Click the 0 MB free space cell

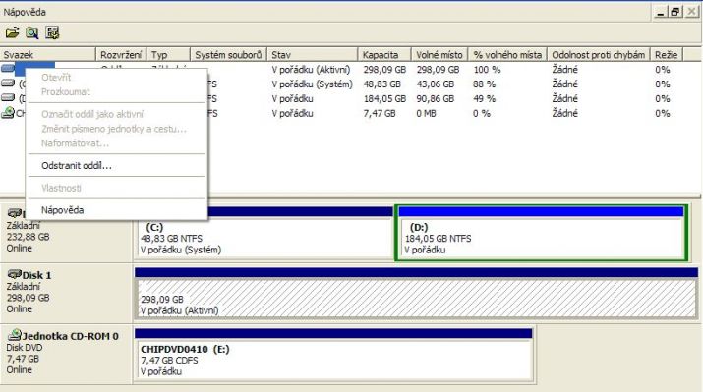point(426,113)
